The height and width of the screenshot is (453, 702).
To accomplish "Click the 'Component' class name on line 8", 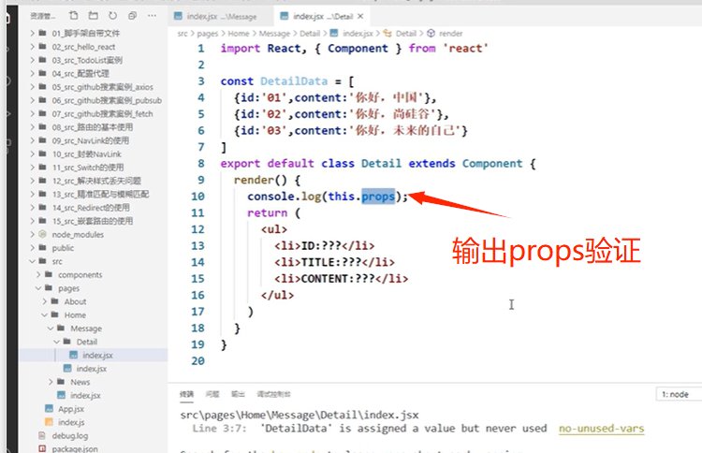I will pos(492,164).
